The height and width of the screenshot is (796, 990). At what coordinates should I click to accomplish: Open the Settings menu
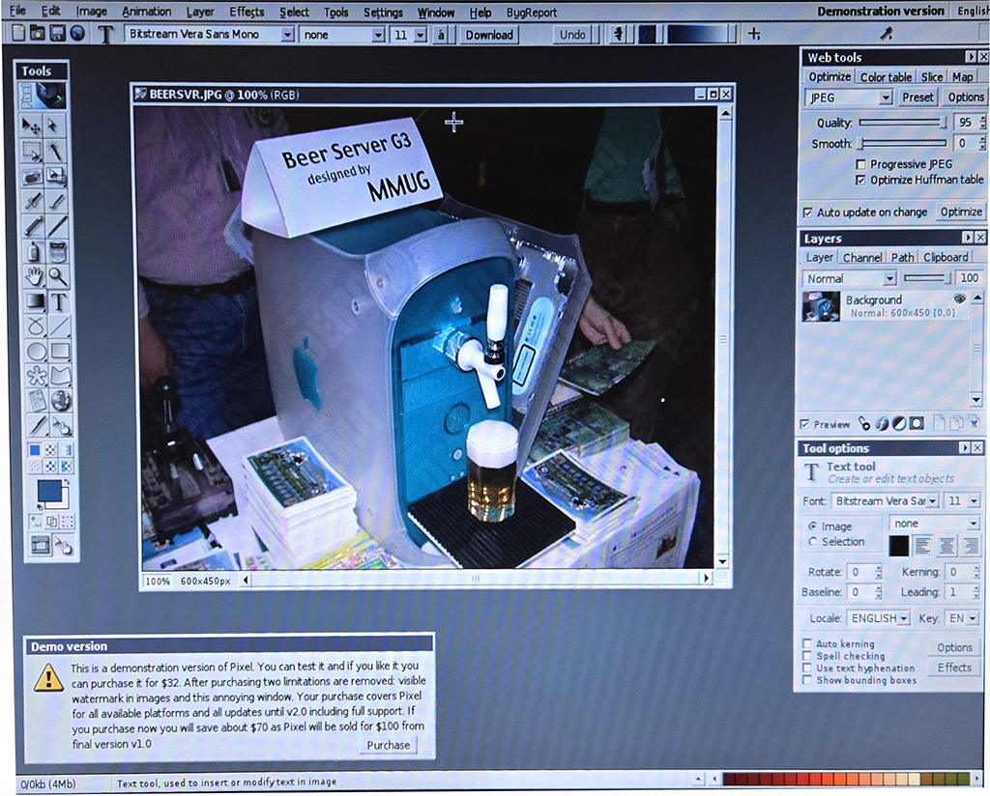[383, 12]
